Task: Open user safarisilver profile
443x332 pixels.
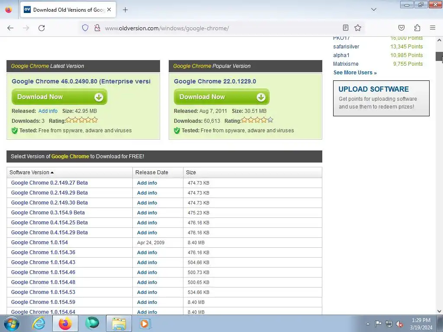Action: 346,47
